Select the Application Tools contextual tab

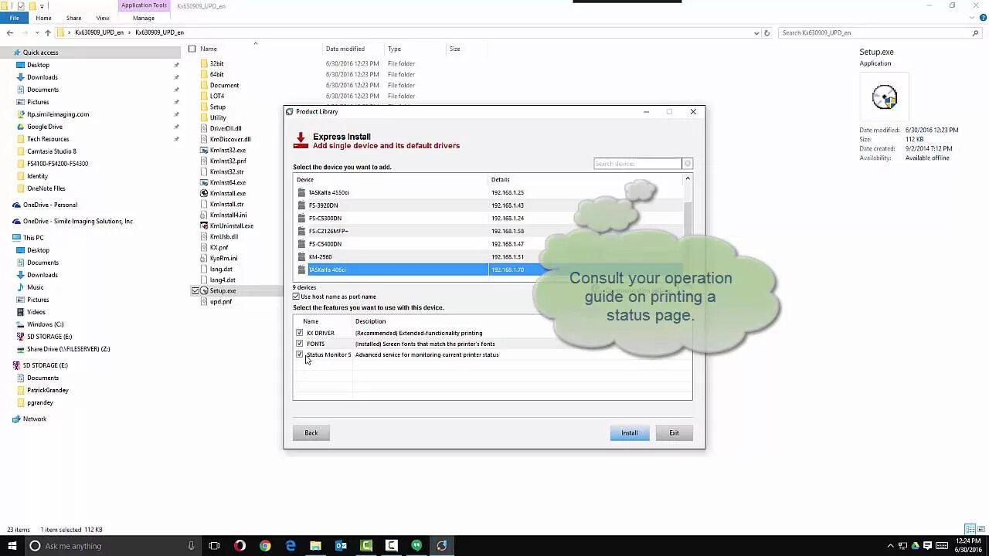click(144, 5)
